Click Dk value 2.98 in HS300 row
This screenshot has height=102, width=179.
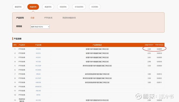149,62
